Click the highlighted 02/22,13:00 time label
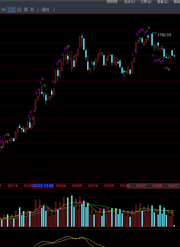The width and height of the screenshot is (180, 247). point(43,186)
